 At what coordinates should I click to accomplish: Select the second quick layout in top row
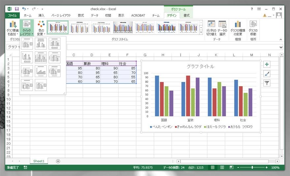pos(41,43)
